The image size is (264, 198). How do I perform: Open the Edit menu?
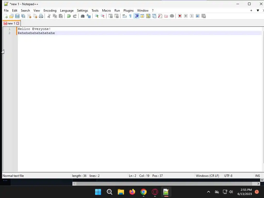coord(15,10)
